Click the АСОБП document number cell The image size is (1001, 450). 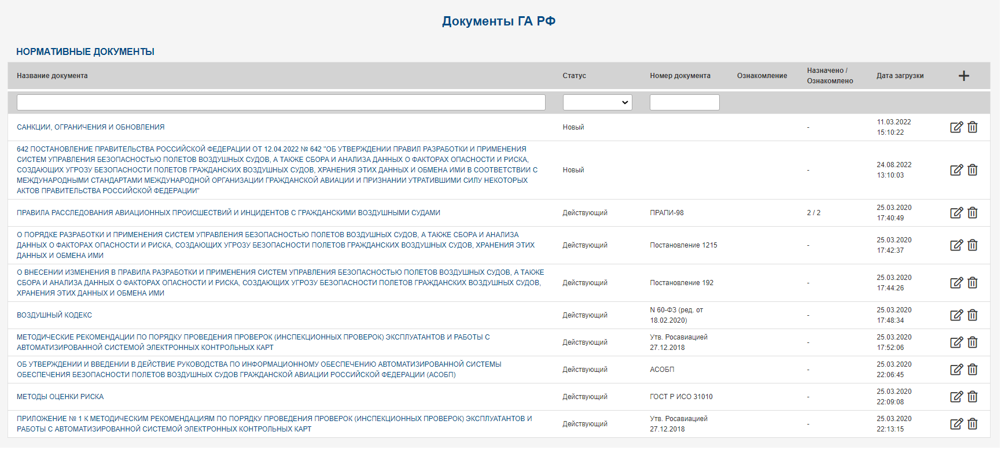662,370
